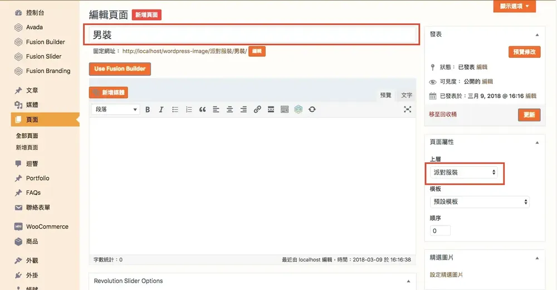Viewport: 557px width, 290px height.
Task: Open the 媒體 media menu
Action: 32,105
